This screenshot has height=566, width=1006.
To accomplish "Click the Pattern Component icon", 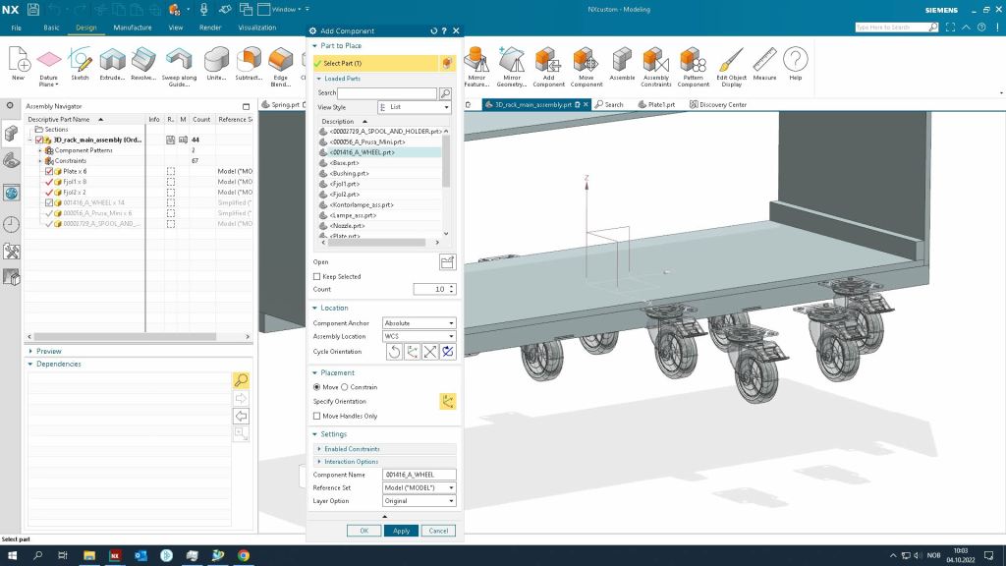I will click(x=693, y=61).
